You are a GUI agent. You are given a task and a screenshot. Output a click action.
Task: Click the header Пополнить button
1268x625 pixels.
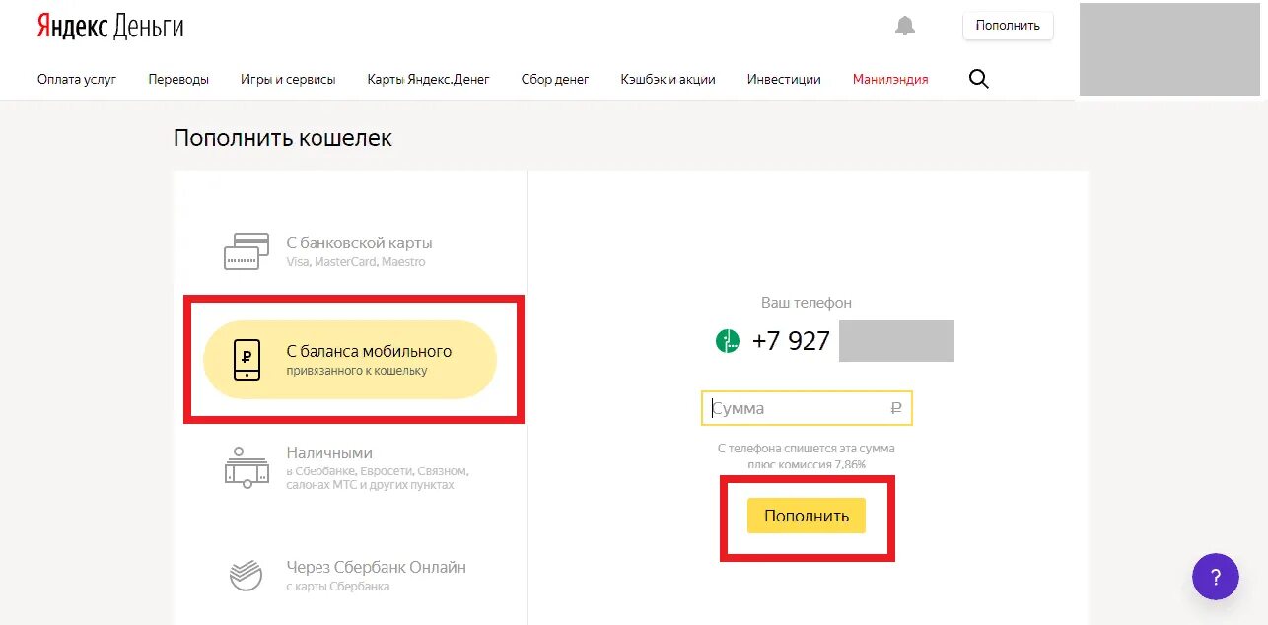(1008, 26)
